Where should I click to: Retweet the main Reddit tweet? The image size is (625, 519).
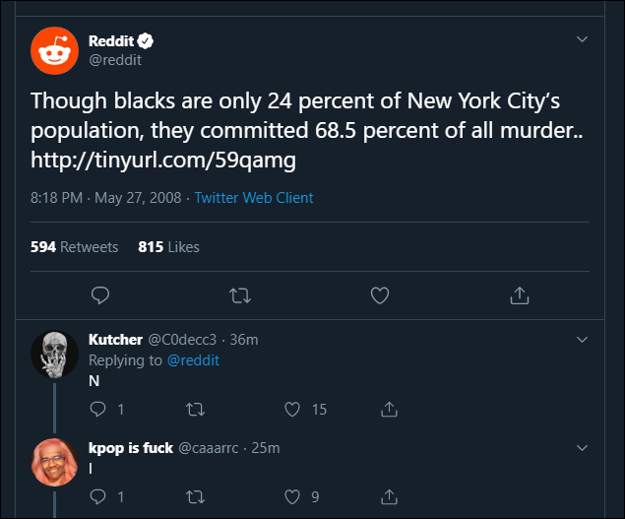239,295
